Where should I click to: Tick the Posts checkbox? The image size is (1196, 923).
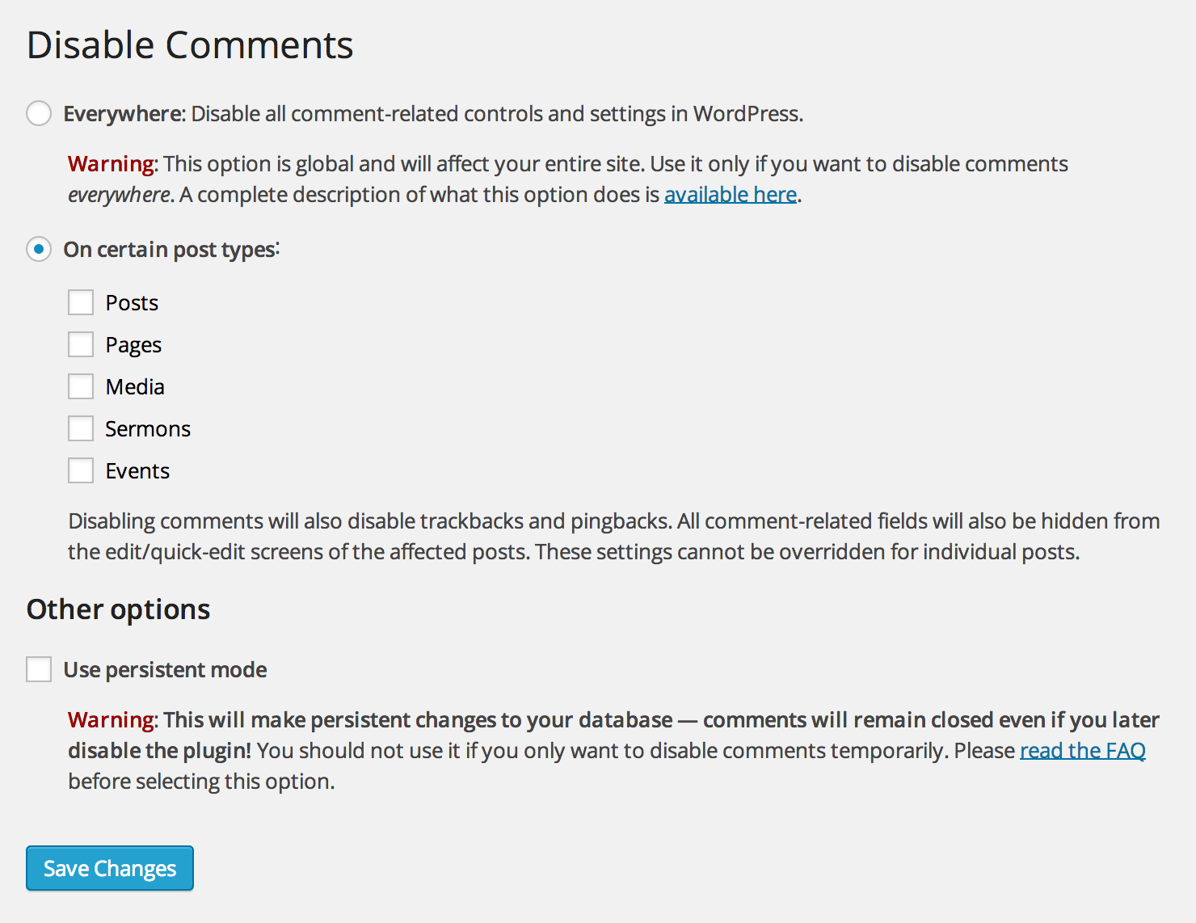[81, 302]
